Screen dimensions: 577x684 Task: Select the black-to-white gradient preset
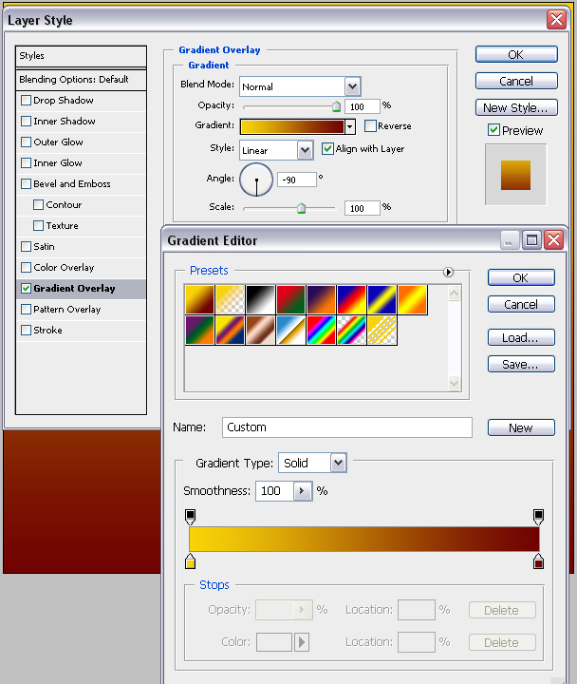coord(261,299)
